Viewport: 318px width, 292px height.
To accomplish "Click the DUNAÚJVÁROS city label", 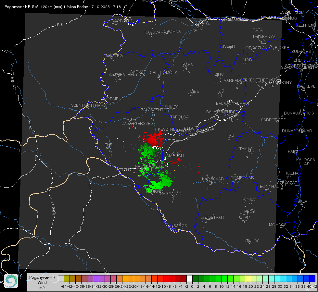I will (299, 113).
